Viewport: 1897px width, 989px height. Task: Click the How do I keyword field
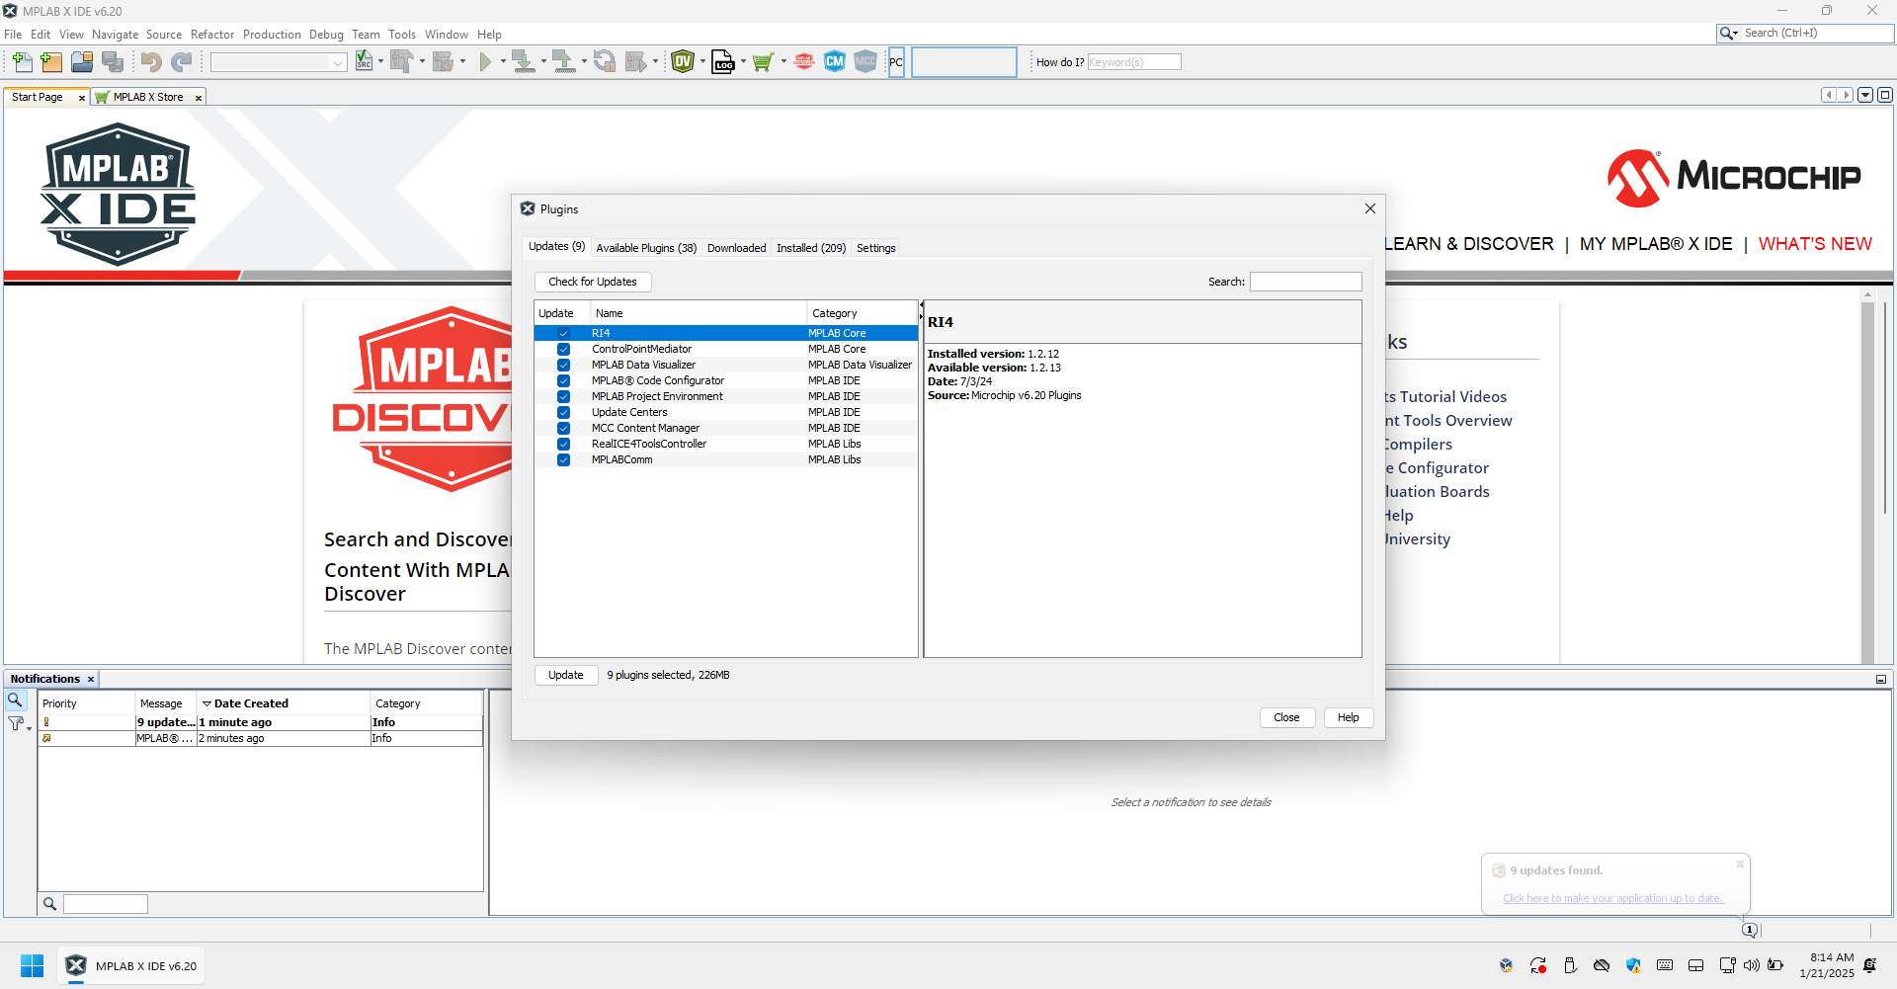tap(1134, 62)
